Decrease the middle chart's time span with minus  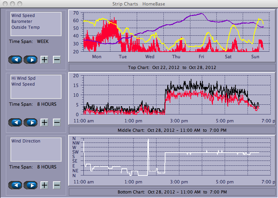[57, 122]
